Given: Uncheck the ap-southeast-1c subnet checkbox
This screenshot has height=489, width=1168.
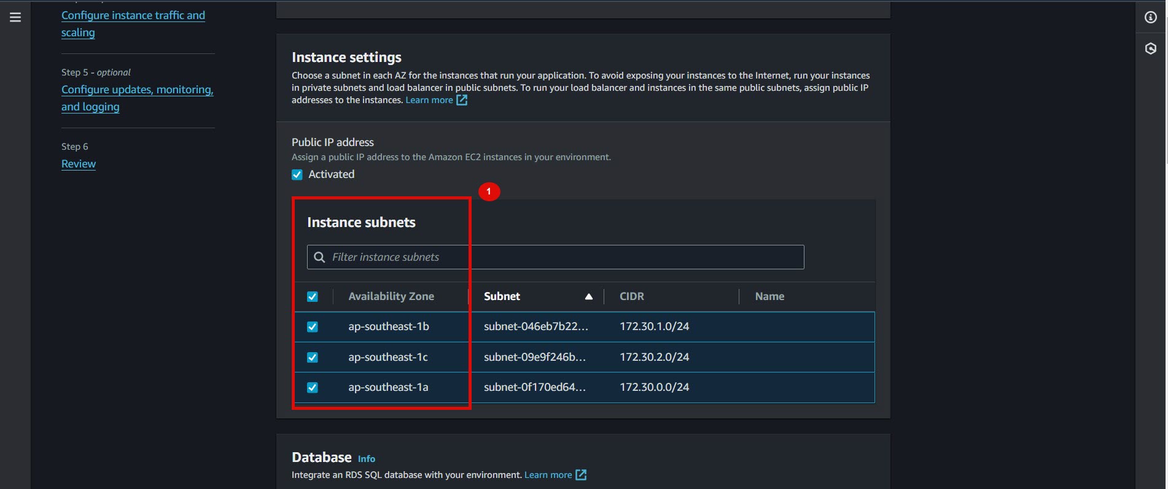Looking at the screenshot, I should [313, 357].
